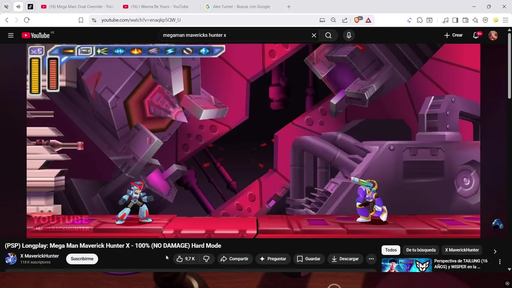Open the pinned TikTok tab
The image size is (512, 288).
tap(30, 6)
